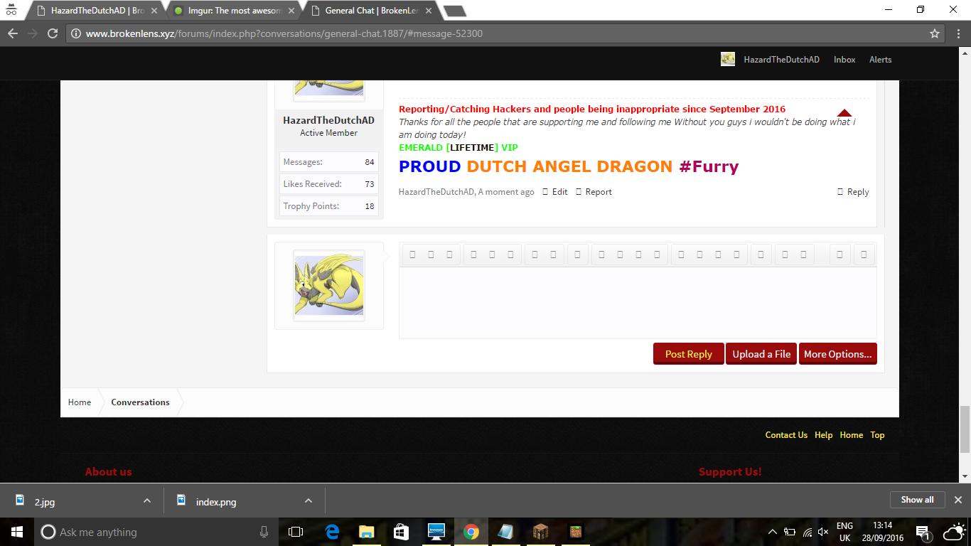The height and width of the screenshot is (546, 971).
Task: Open Windows Store from the taskbar
Action: tap(401, 532)
